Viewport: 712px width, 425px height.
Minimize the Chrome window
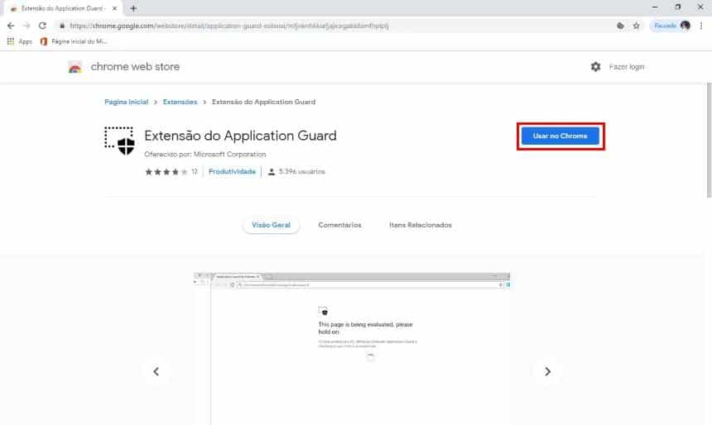[655, 7]
